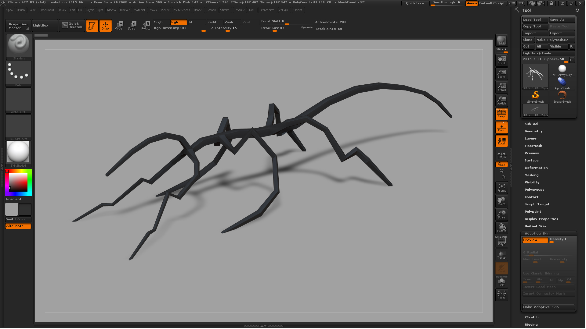
Task: Toggle the Floor grid
Action: click(x=501, y=128)
